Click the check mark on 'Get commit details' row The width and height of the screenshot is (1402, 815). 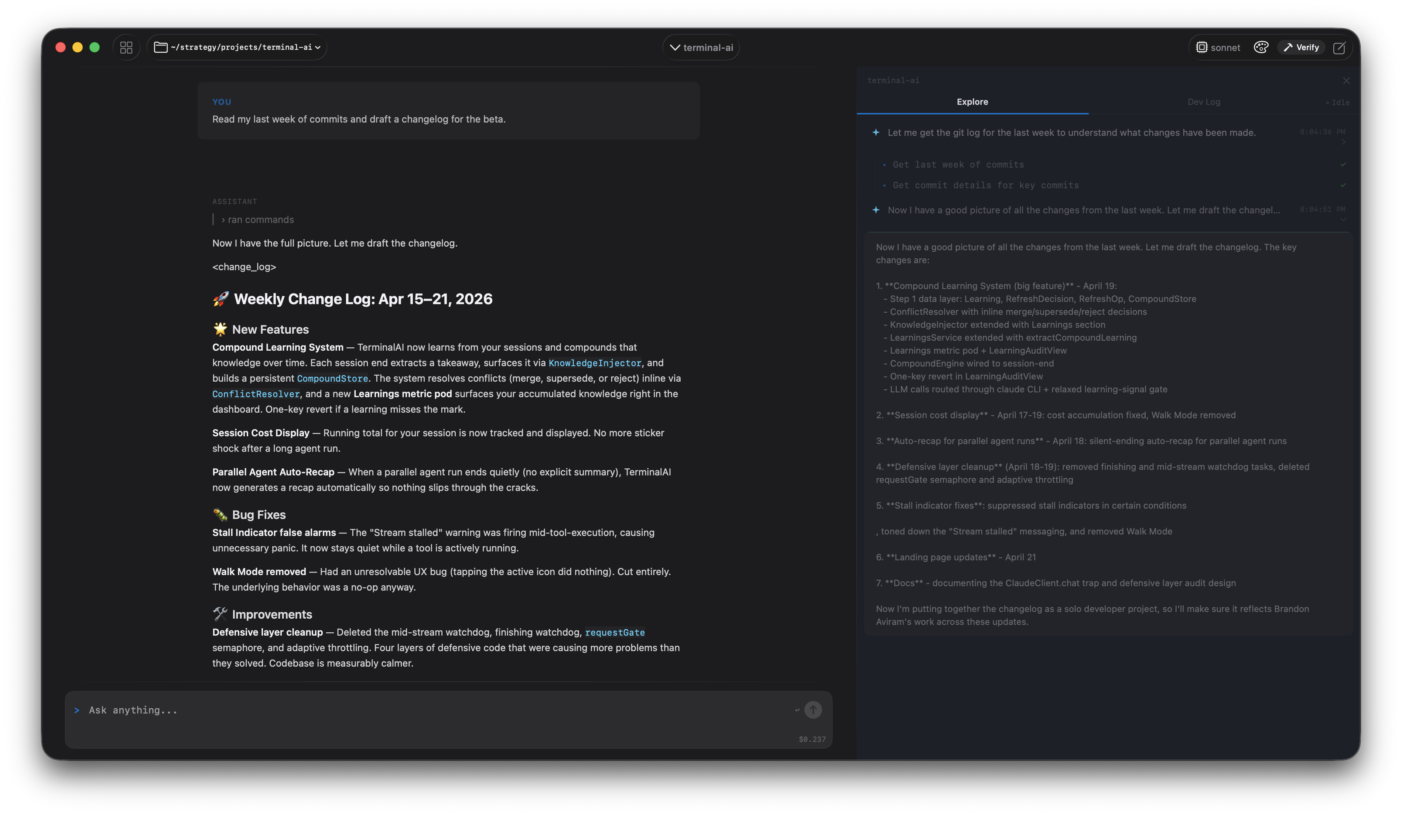point(1343,185)
